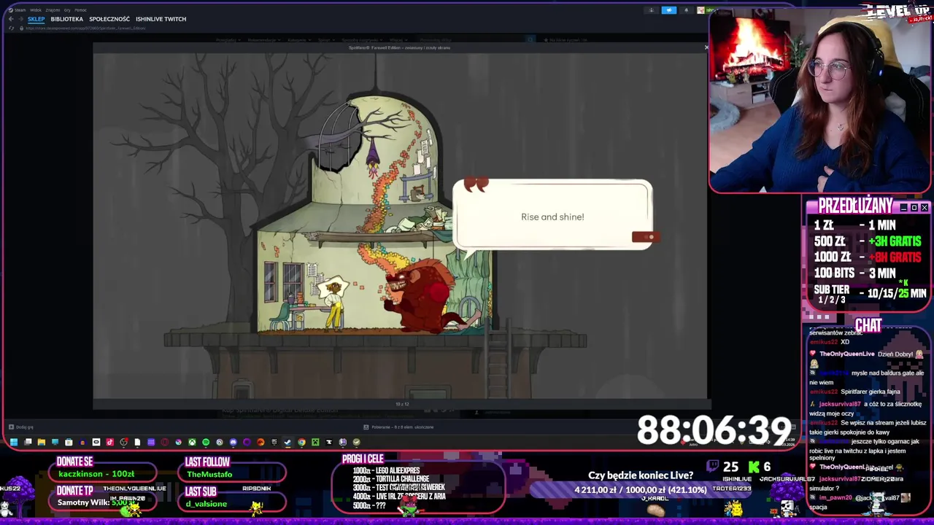The image size is (934, 525).
Task: Expand the Więcej store dropdown
Action: coord(398,40)
